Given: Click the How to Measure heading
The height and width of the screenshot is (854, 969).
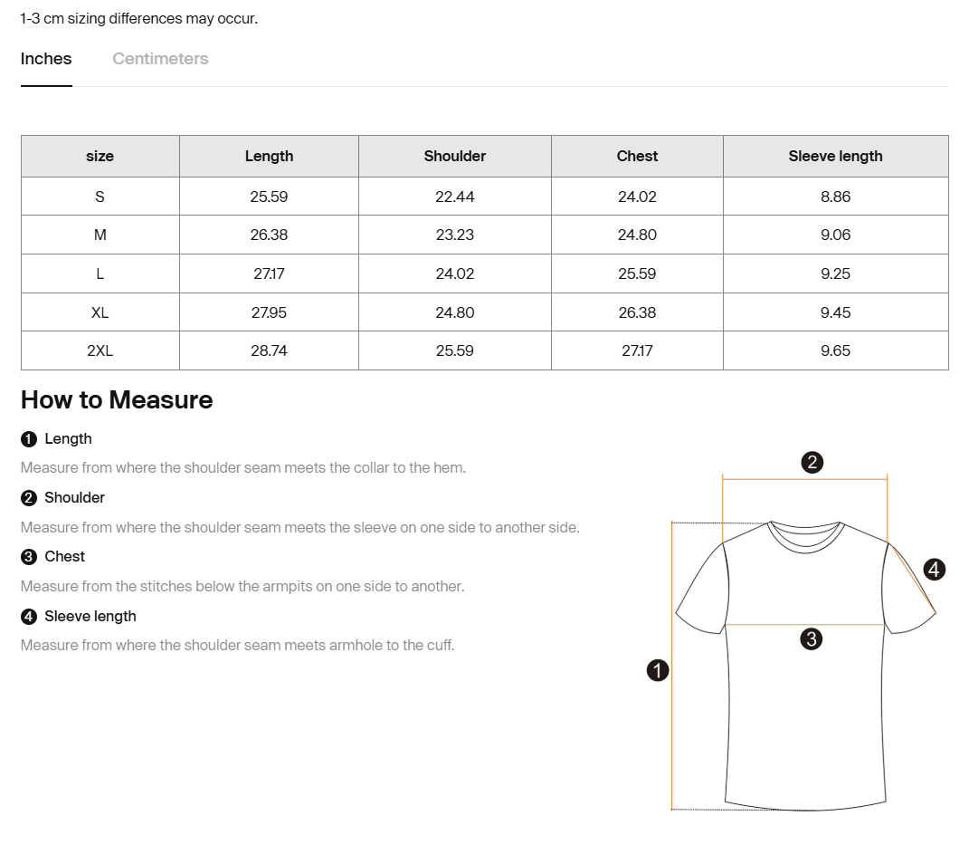Looking at the screenshot, I should (117, 400).
